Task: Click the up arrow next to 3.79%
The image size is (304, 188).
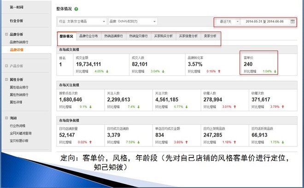Action: pos(283,107)
